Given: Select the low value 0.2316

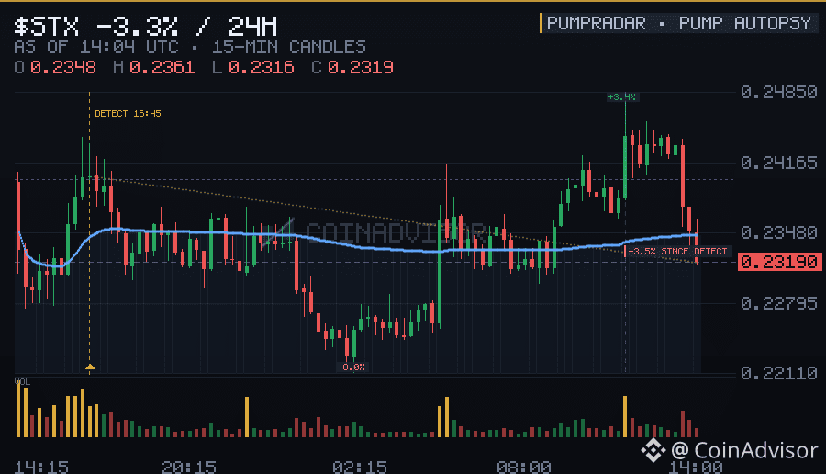Looking at the screenshot, I should [261, 67].
